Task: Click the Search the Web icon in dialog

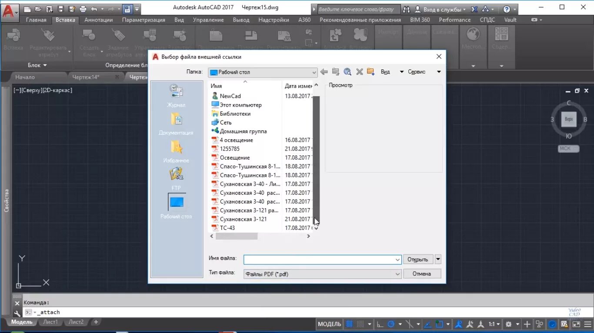Action: (x=347, y=72)
